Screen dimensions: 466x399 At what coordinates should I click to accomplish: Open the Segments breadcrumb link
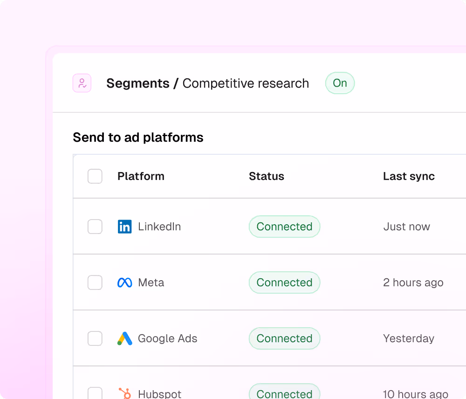[x=138, y=83]
